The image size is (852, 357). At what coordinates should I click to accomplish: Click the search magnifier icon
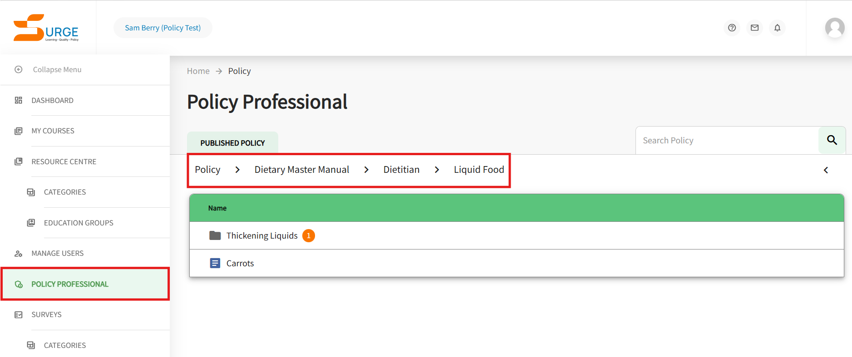click(x=832, y=140)
